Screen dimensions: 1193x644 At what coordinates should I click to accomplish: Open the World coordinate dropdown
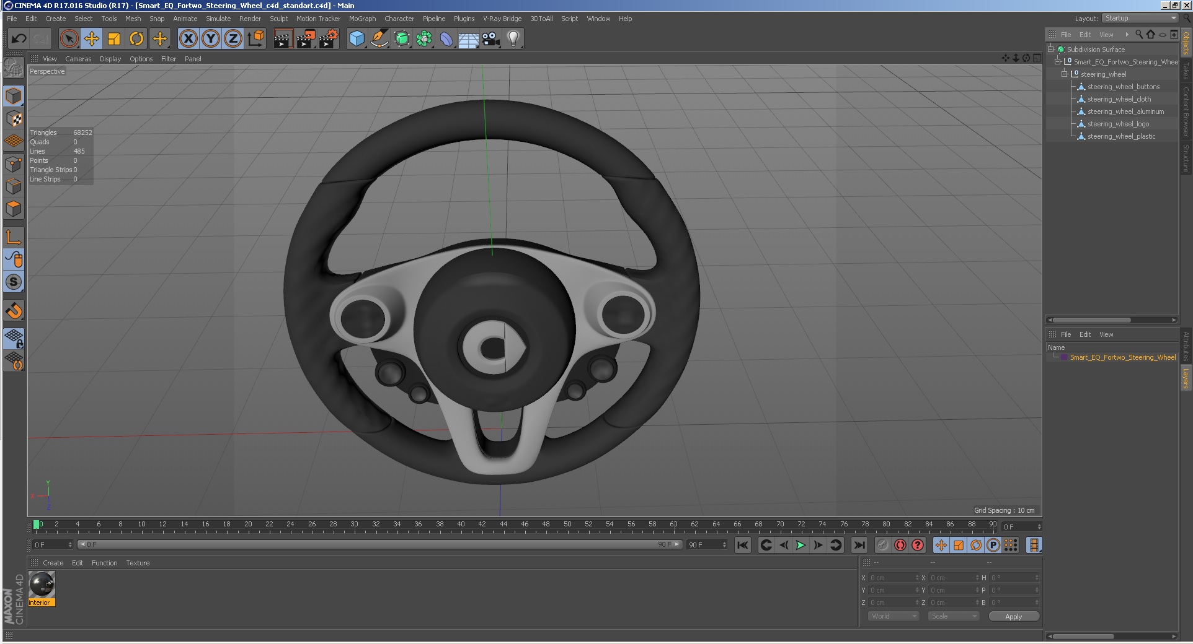[893, 616]
